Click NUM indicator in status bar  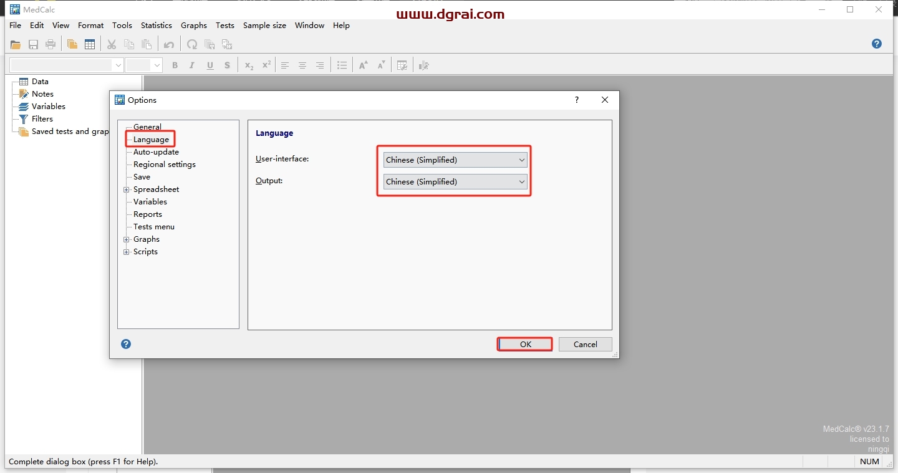point(869,462)
